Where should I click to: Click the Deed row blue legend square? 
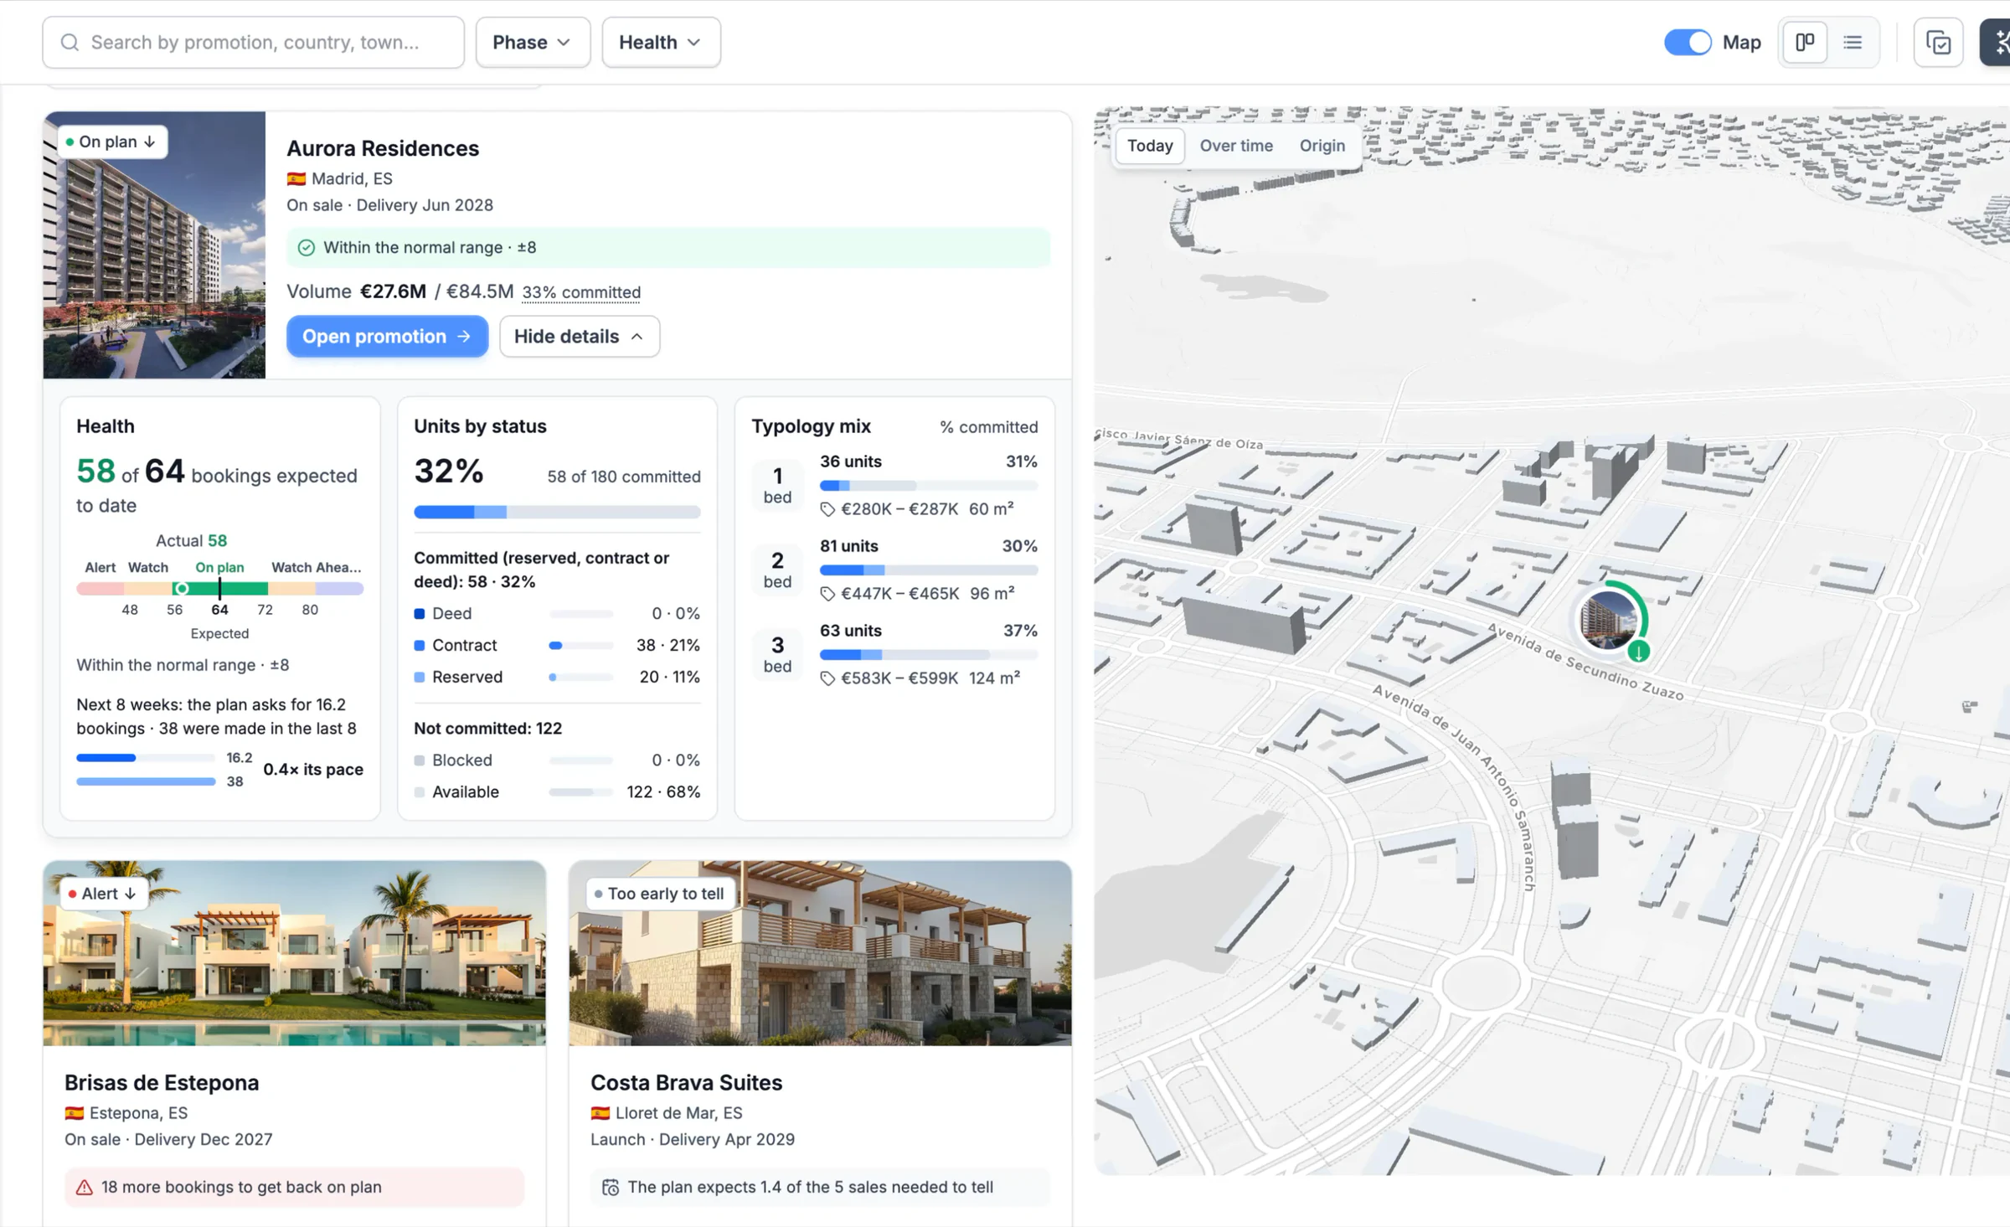point(420,614)
